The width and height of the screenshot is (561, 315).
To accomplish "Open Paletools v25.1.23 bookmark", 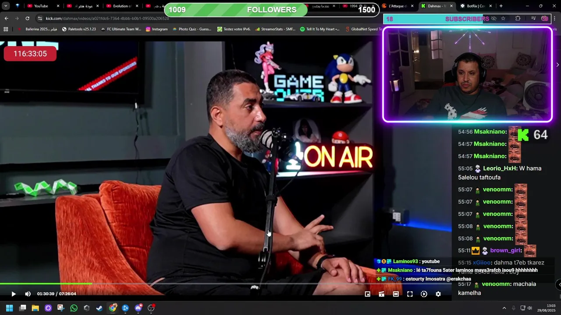I will click(79, 29).
